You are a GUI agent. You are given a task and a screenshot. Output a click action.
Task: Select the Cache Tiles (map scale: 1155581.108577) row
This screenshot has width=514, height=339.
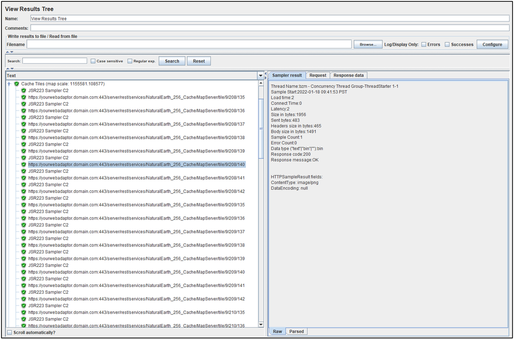[x=63, y=84]
